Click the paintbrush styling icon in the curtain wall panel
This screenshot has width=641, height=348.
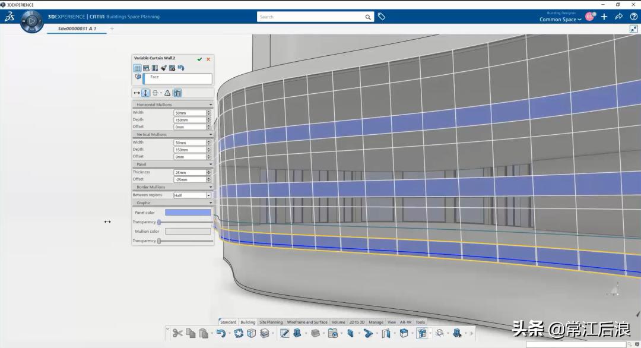click(163, 68)
